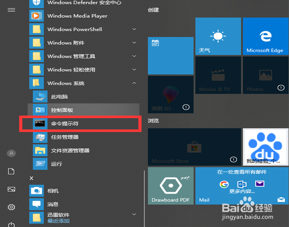
Task: Open the Mail tile
Action: (242, 186)
